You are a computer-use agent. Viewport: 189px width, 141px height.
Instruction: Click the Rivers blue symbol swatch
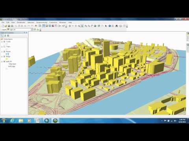coord(7,54)
